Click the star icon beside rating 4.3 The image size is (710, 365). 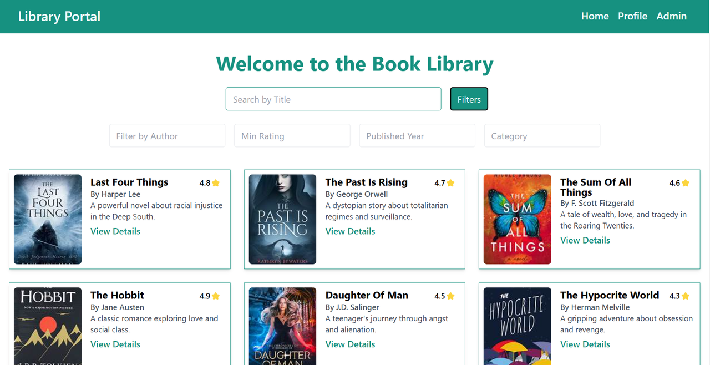(686, 296)
